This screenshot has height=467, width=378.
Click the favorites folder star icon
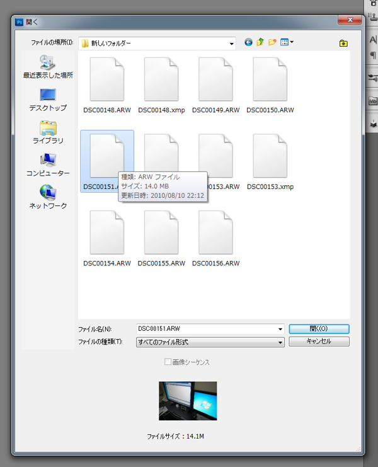coord(343,43)
